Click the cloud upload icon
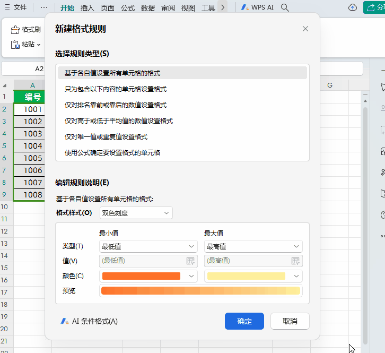The width and height of the screenshot is (385, 353). 353,7
